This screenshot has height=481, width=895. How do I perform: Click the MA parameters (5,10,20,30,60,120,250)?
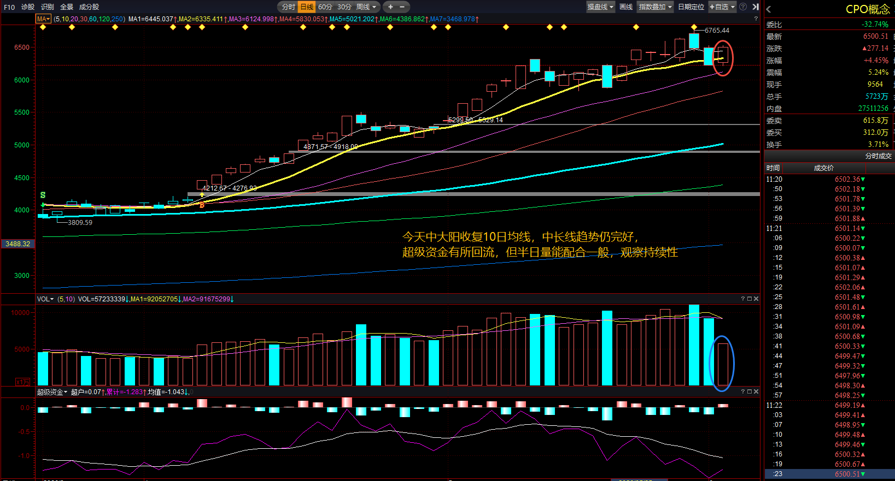point(90,19)
